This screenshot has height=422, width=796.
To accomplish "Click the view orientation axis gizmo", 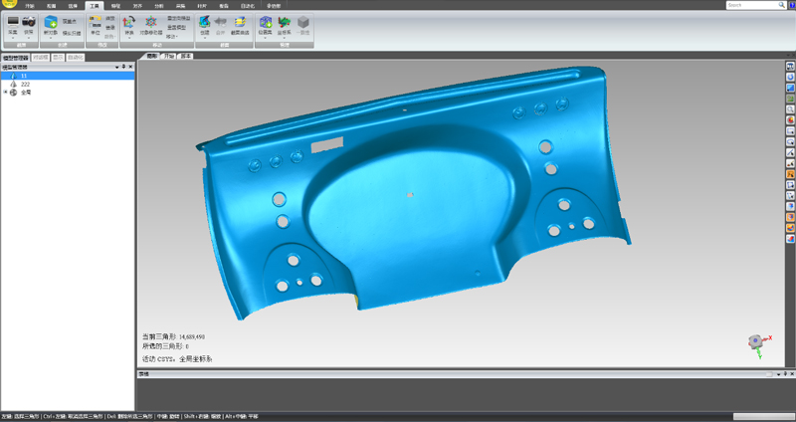I will pos(755,342).
